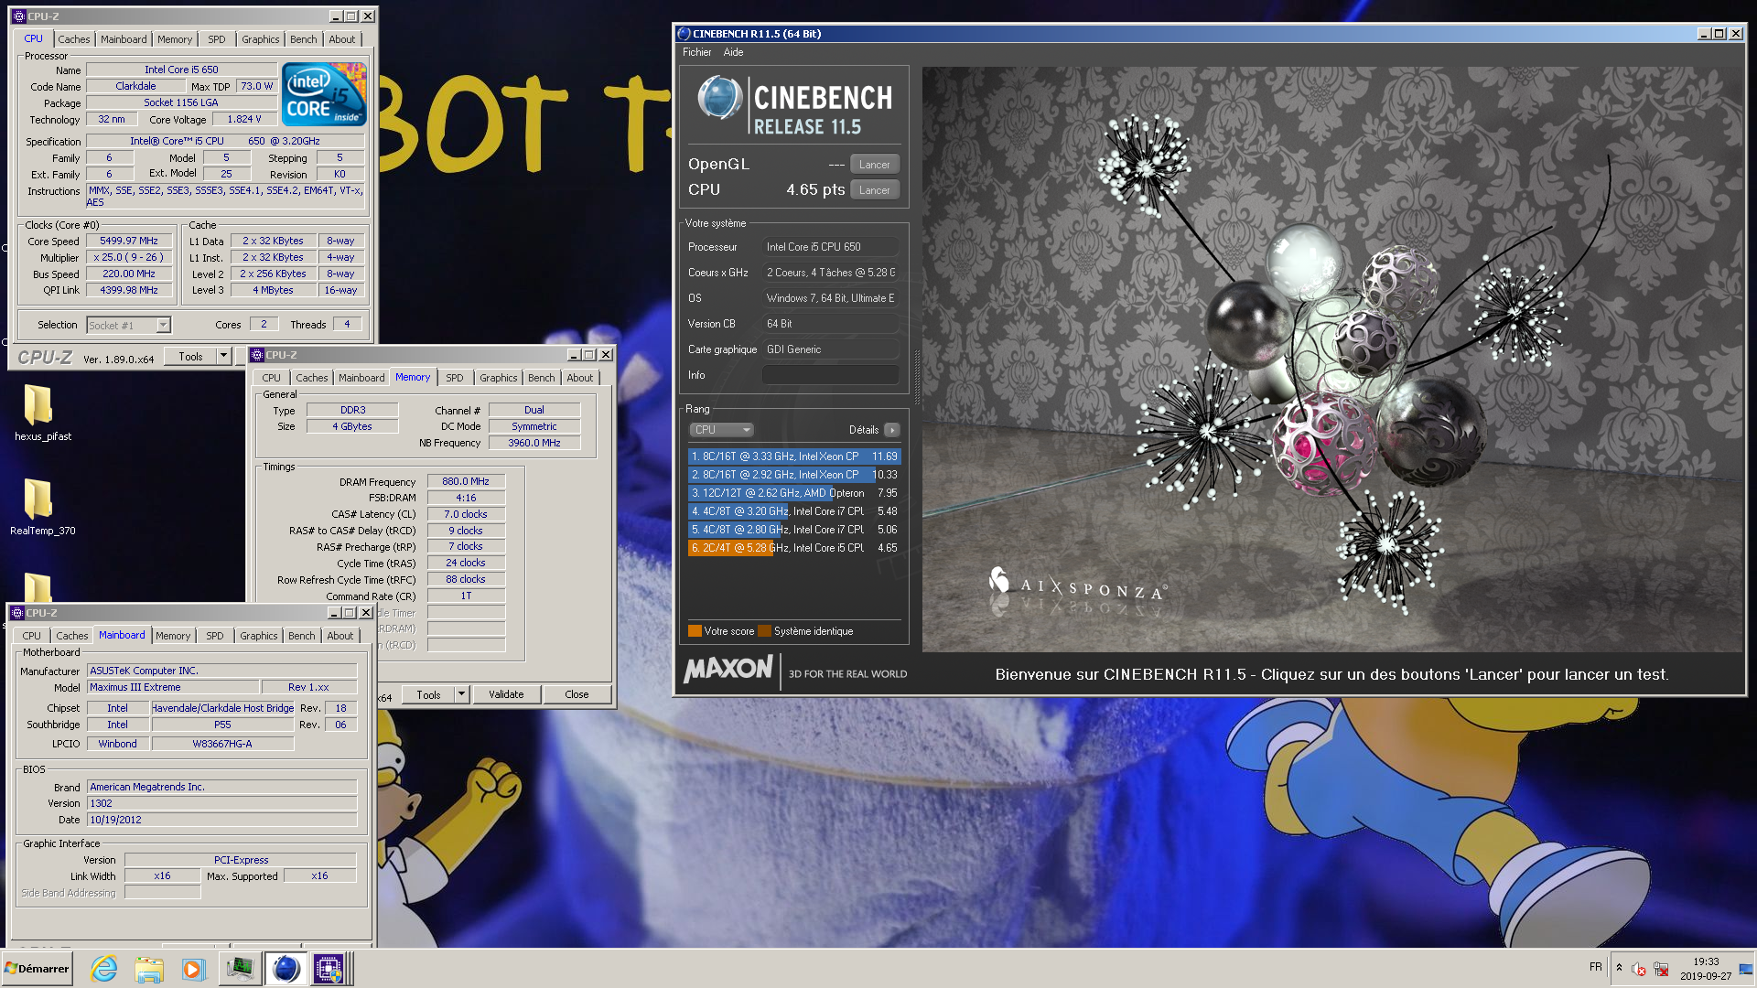Open Internet Explorer from the taskbar
This screenshot has height=988, width=1757.
pos(103,968)
